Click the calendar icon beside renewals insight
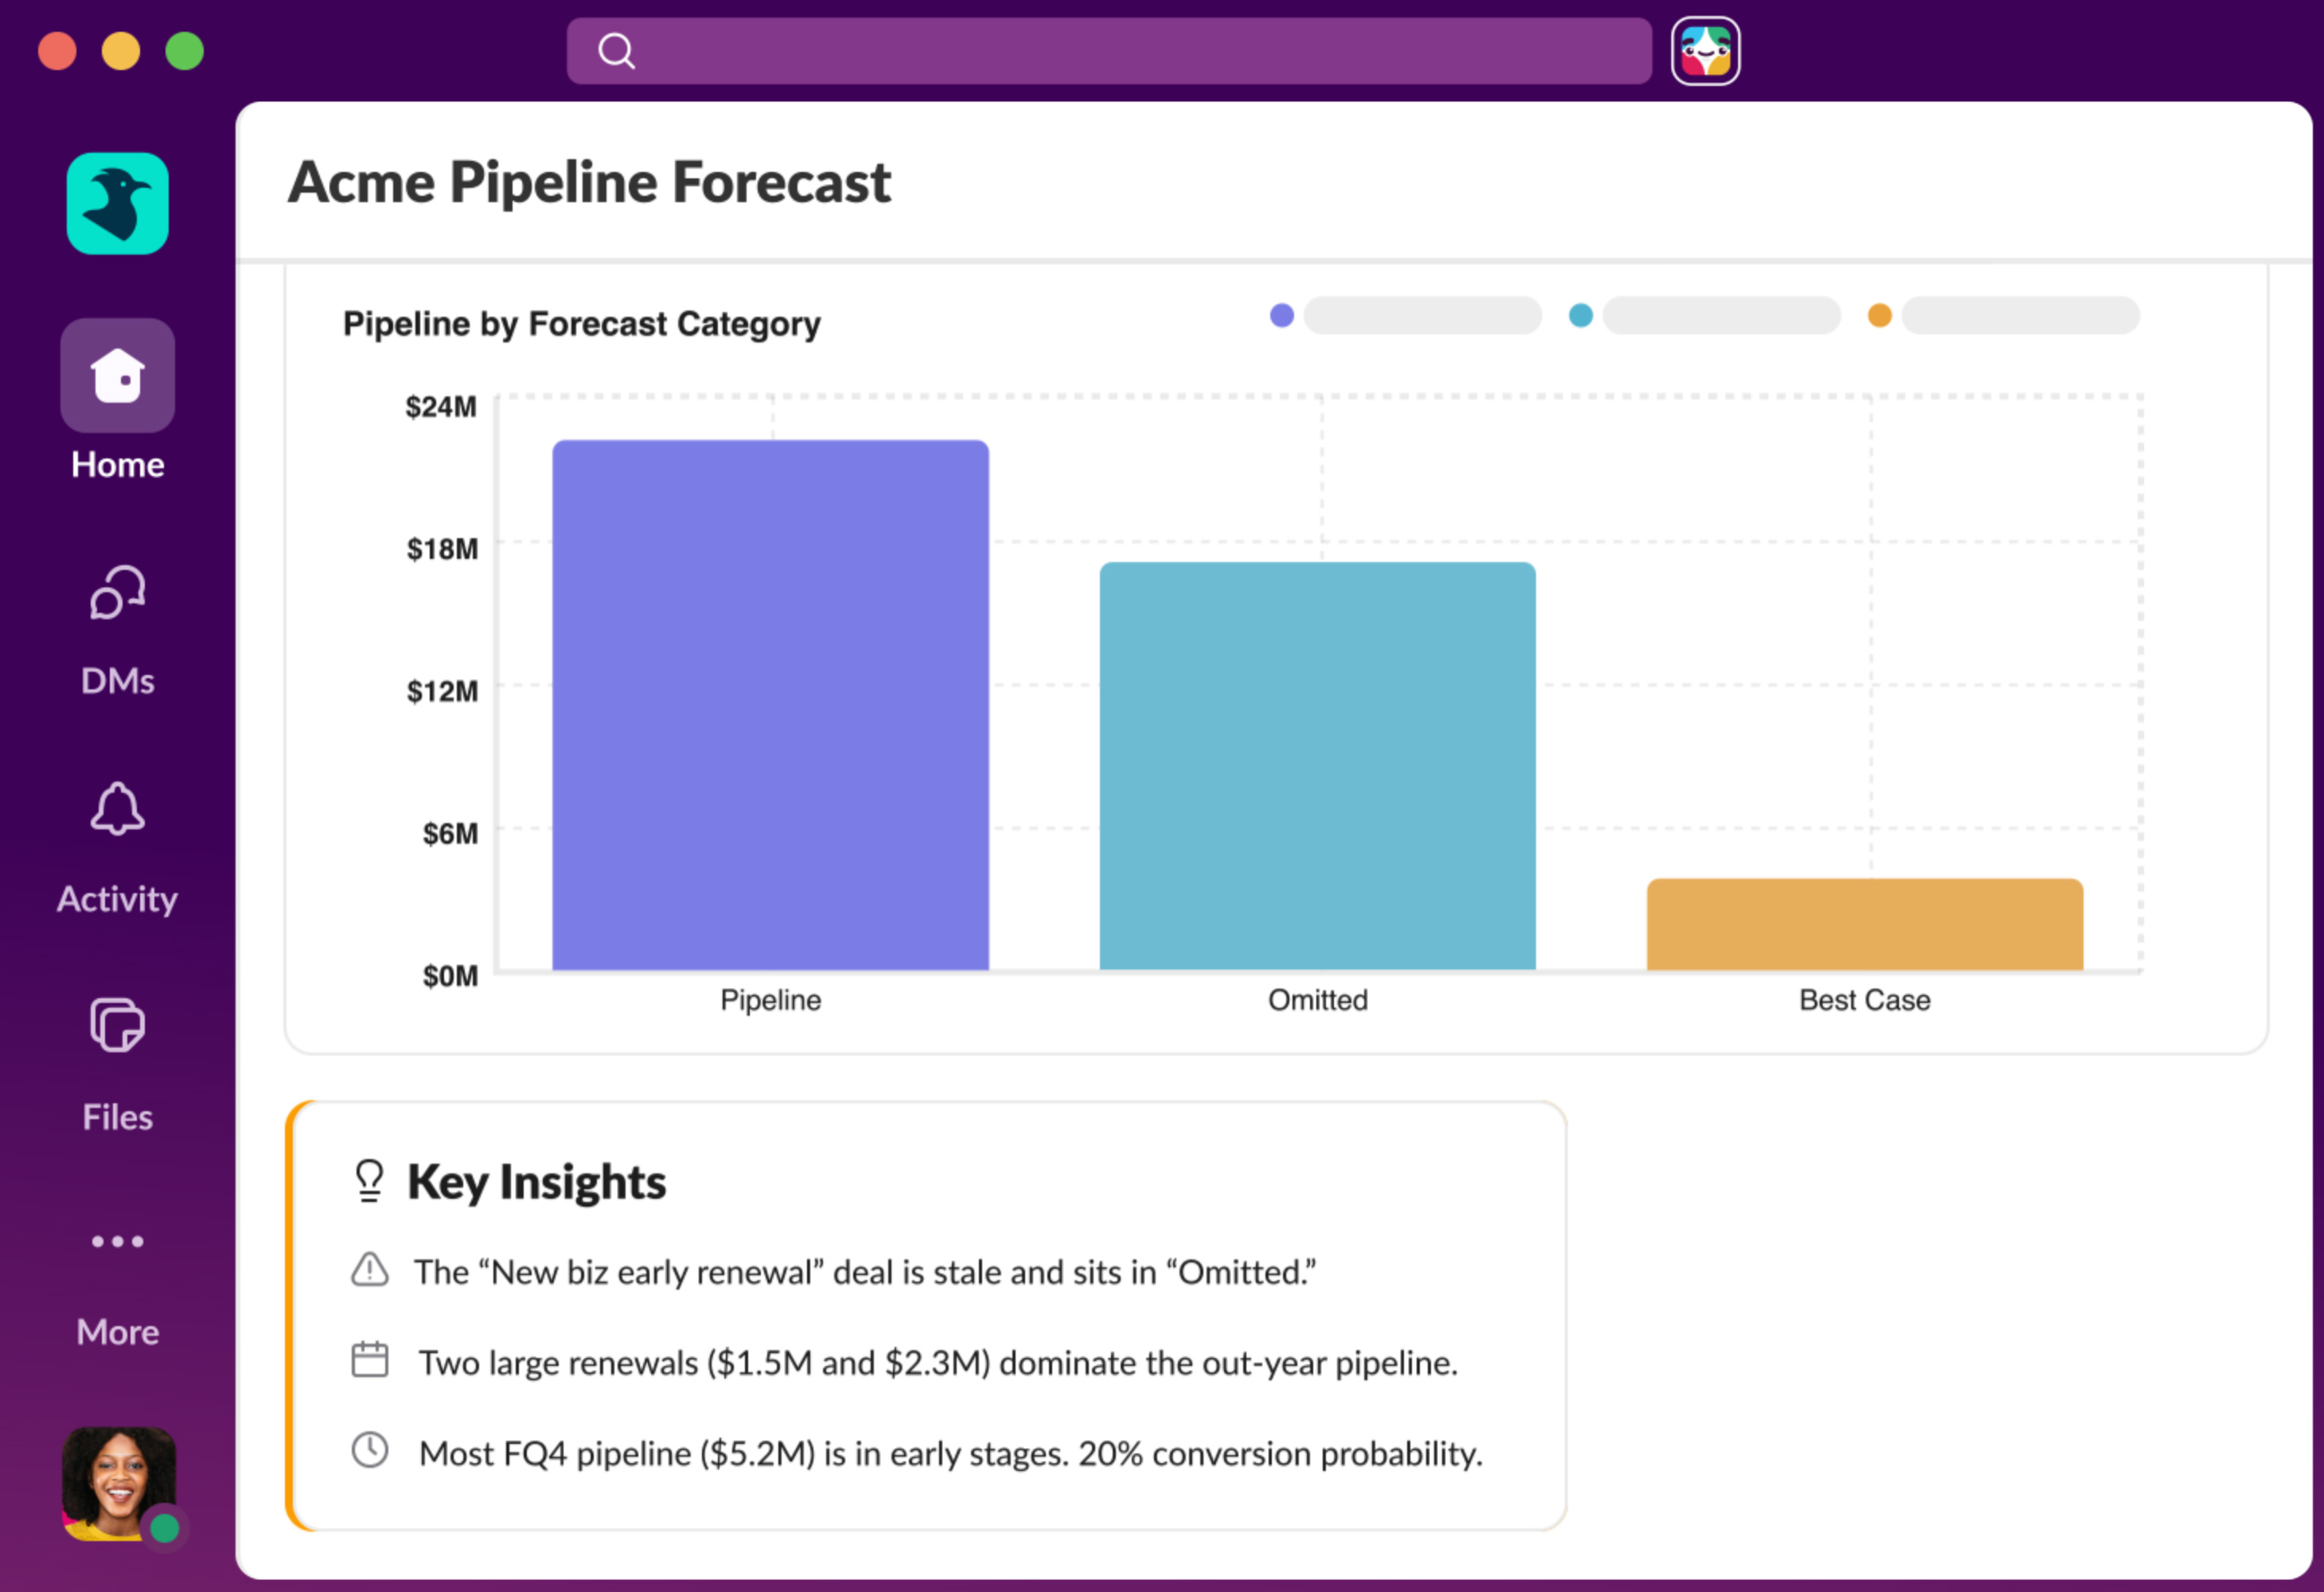The width and height of the screenshot is (2324, 1592). (x=370, y=1360)
